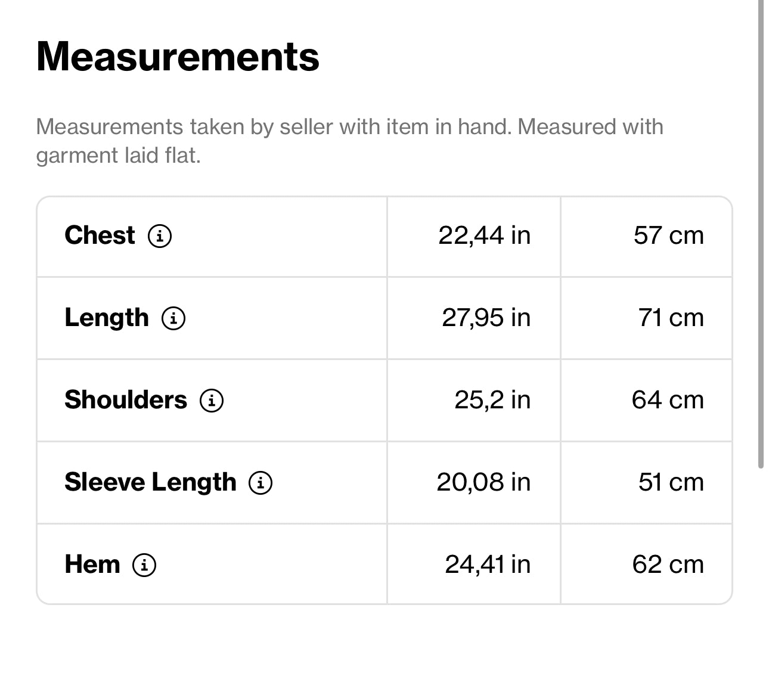
Task: Click the 62 cm hem value
Action: point(668,565)
